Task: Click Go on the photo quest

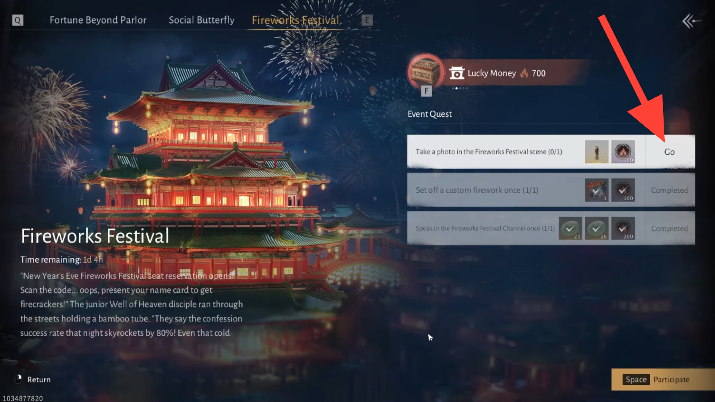Action: (670, 152)
